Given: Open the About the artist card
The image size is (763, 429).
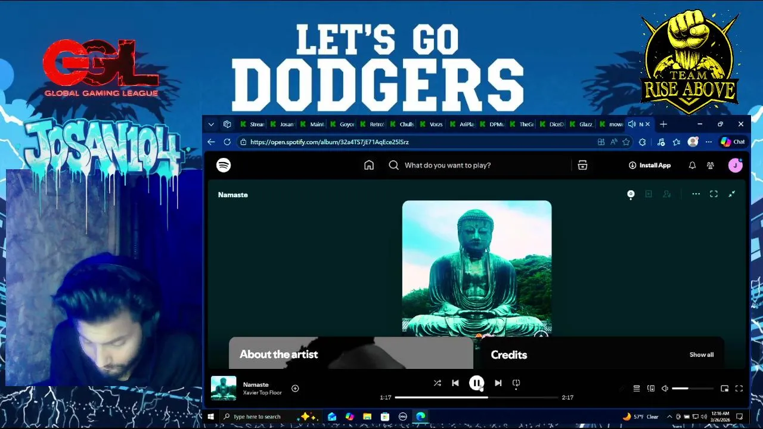Looking at the screenshot, I should pyautogui.click(x=351, y=353).
